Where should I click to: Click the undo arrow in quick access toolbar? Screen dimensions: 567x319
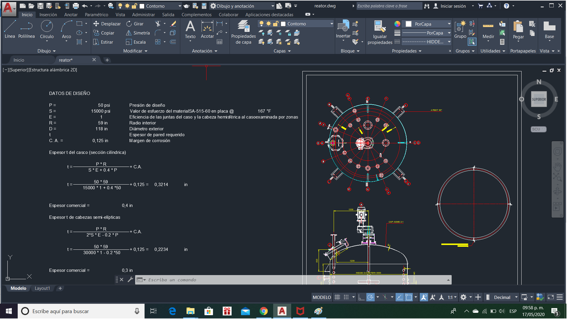coord(84,6)
